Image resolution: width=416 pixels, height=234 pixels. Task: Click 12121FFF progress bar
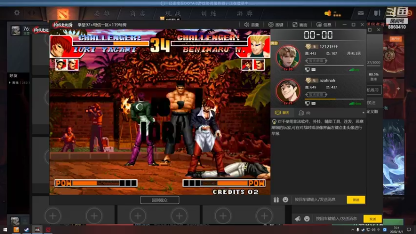(x=334, y=66)
